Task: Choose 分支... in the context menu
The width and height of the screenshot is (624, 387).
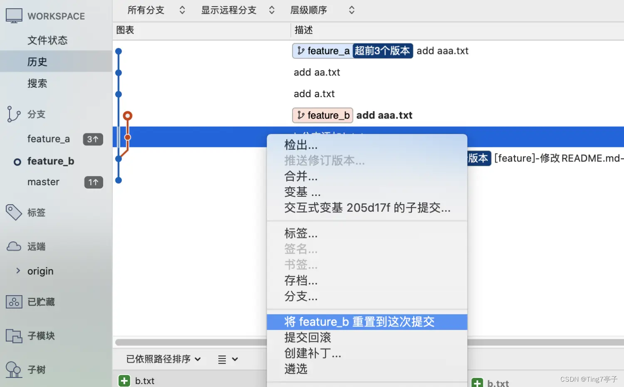Action: (367, 296)
